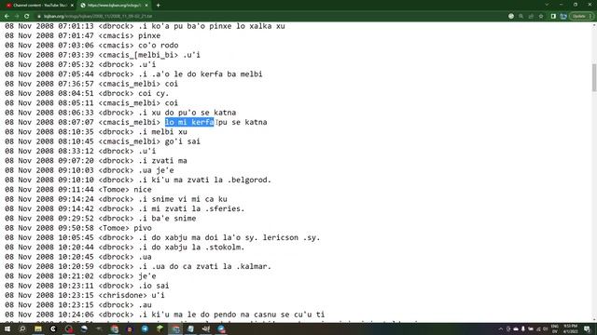
Task: Click the 'pivo' message from Tomoe at 09:50:58
Action: 143,228
